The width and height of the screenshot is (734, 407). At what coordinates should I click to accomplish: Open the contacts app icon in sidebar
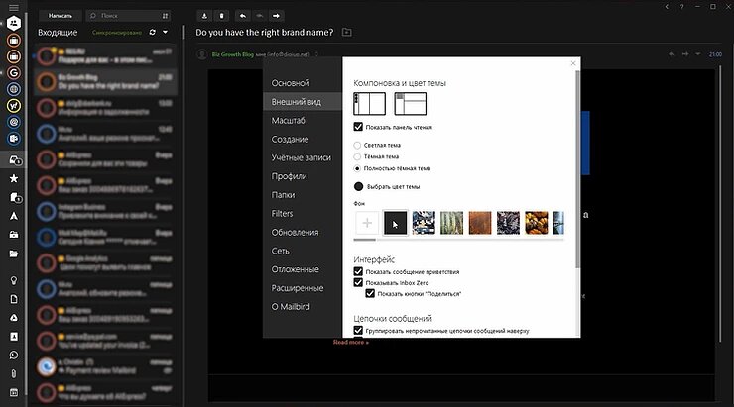point(14,337)
